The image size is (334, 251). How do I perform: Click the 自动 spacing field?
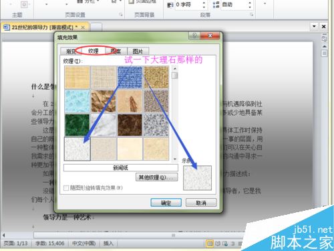click(234, 5)
